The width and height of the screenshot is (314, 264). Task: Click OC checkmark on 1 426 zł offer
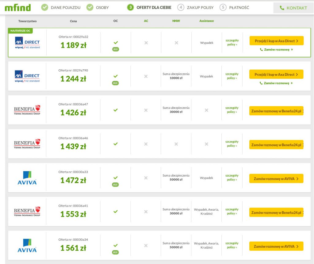(116, 110)
